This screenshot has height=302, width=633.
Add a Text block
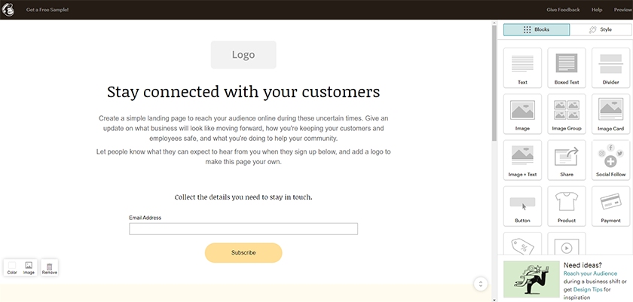point(522,68)
